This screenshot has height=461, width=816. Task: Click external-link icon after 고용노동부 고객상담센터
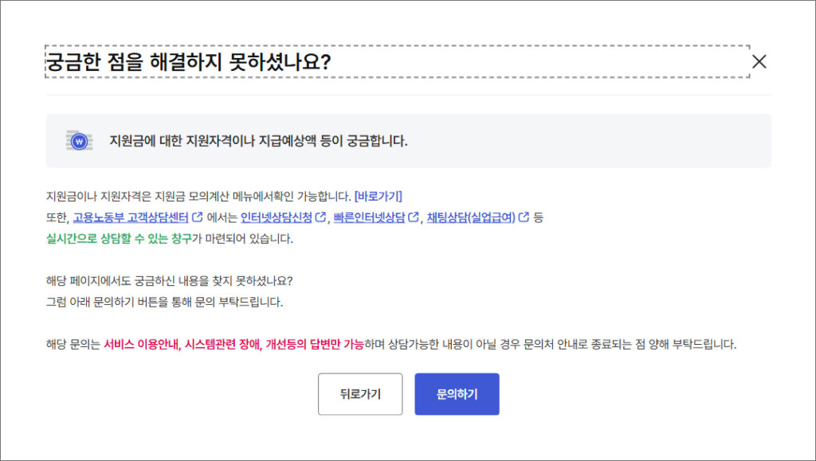pos(197,217)
